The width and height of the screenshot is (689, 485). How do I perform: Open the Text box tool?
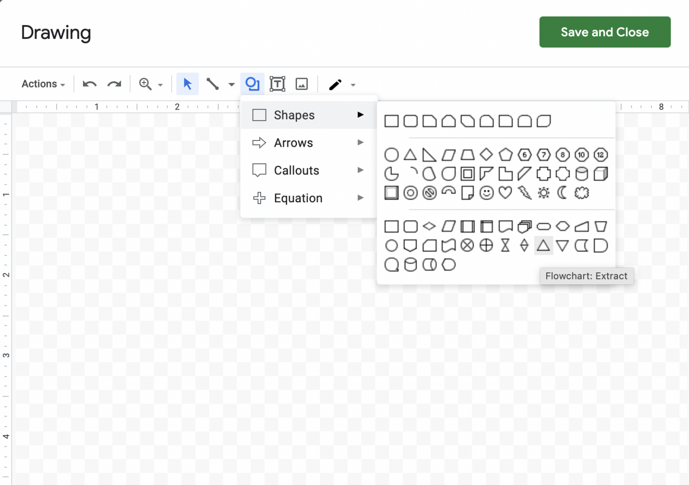[x=278, y=83]
